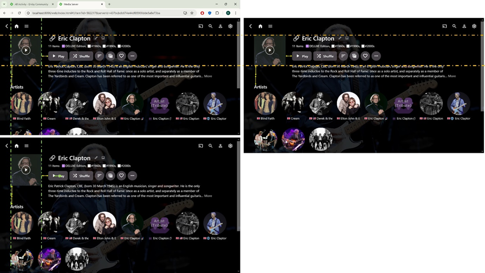Image resolution: width=485 pixels, height=273 pixels.
Task: Reload the page with Chrome's refresh button
Action: point(19,13)
